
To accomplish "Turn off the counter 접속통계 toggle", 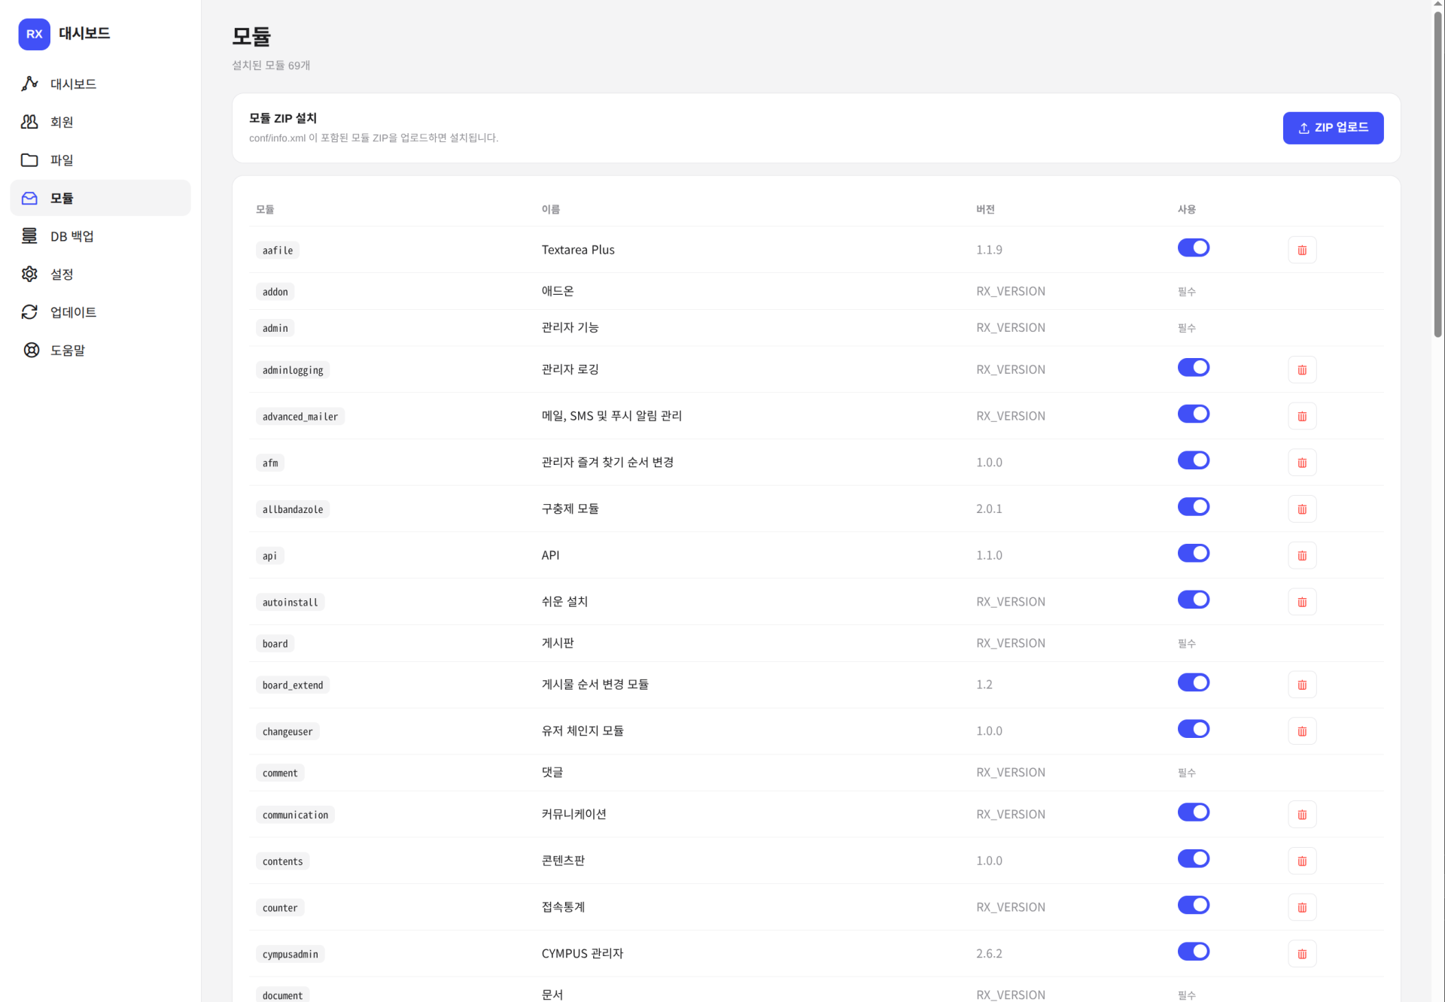I will pyautogui.click(x=1194, y=905).
